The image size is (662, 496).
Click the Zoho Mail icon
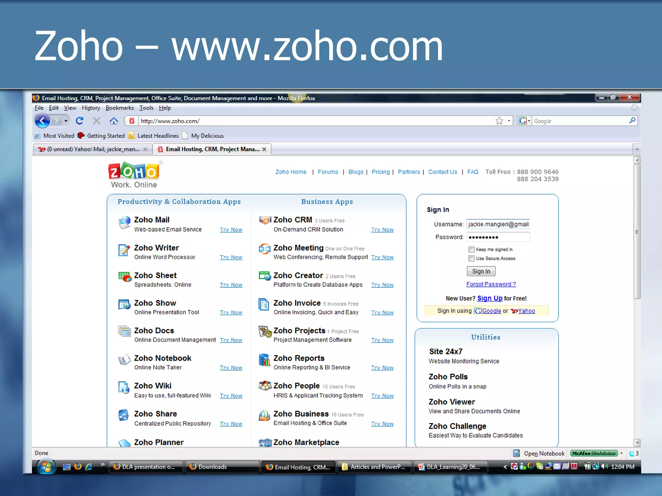[124, 222]
